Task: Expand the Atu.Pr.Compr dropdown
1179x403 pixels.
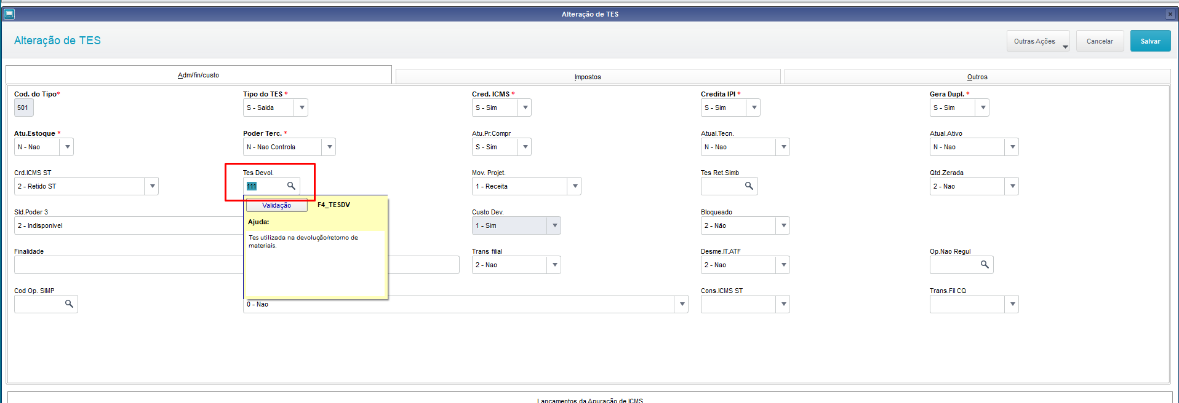Action: coord(525,147)
